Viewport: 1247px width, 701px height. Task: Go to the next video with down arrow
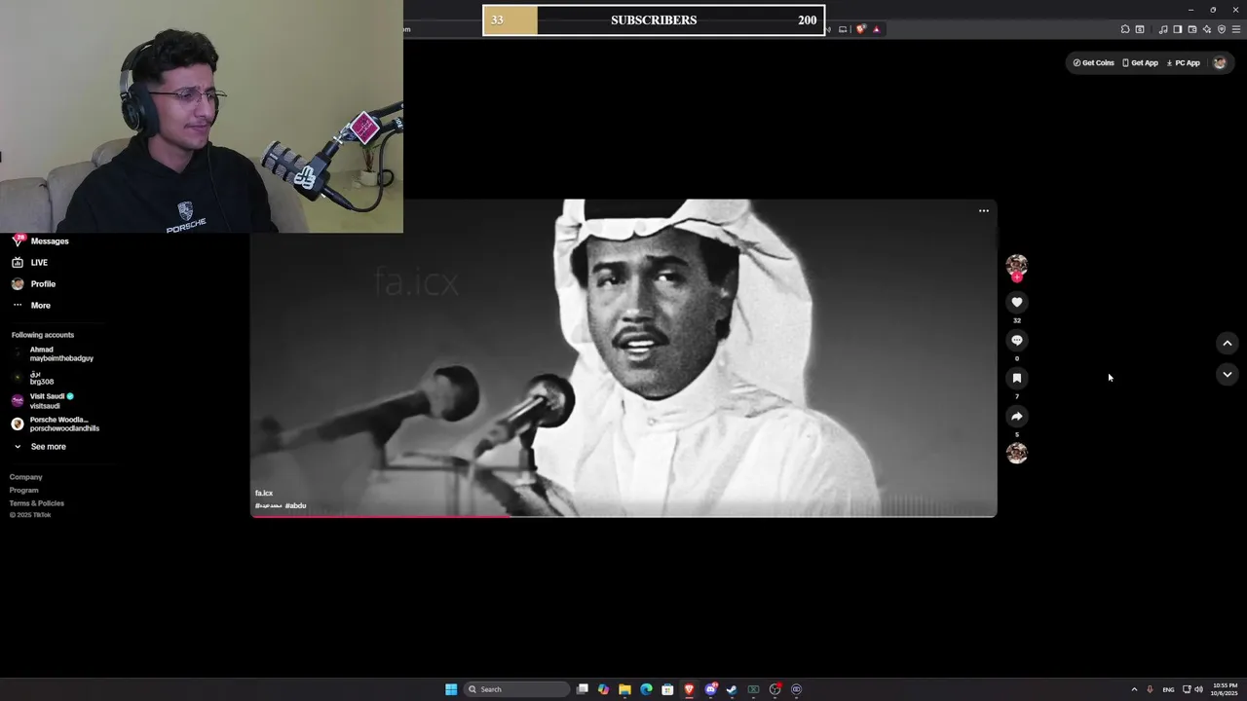point(1227,374)
